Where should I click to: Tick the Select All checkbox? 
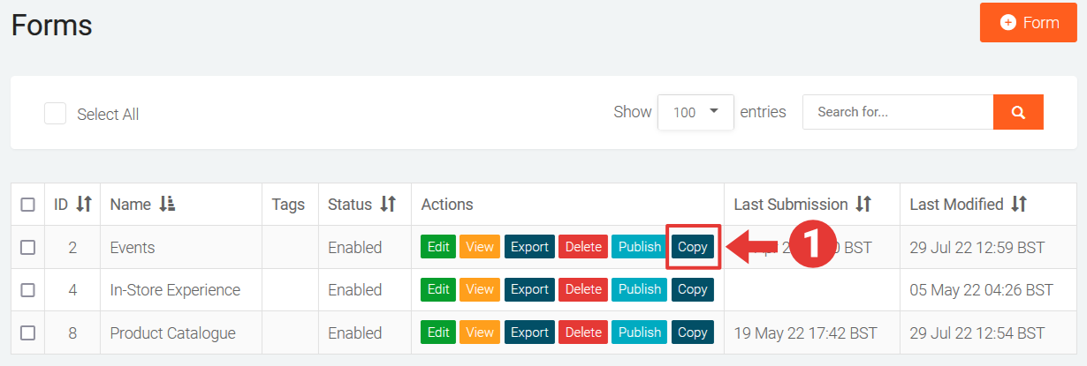tap(56, 114)
